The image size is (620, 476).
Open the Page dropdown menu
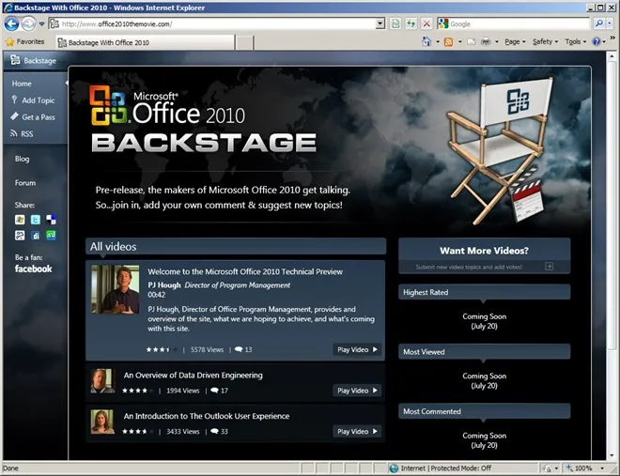pos(515,42)
